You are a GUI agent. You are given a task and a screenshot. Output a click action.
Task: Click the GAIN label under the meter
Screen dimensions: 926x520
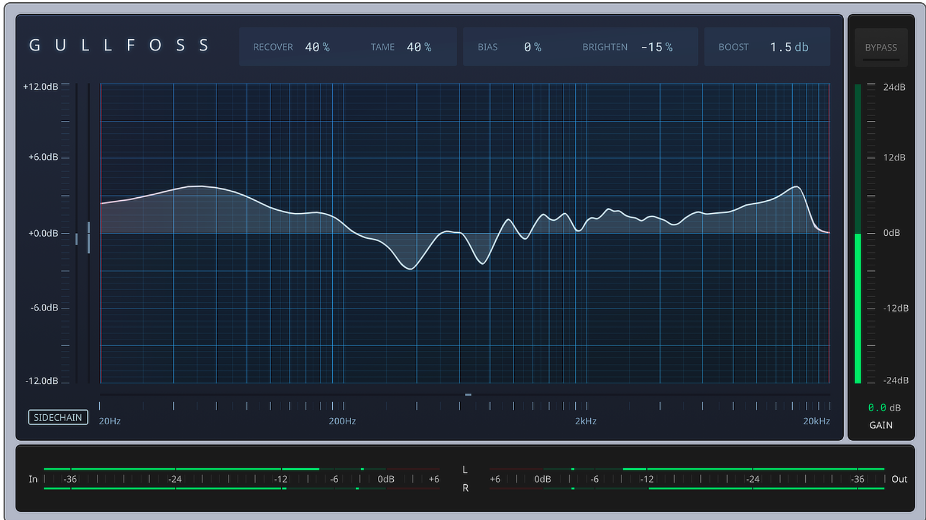(x=881, y=425)
